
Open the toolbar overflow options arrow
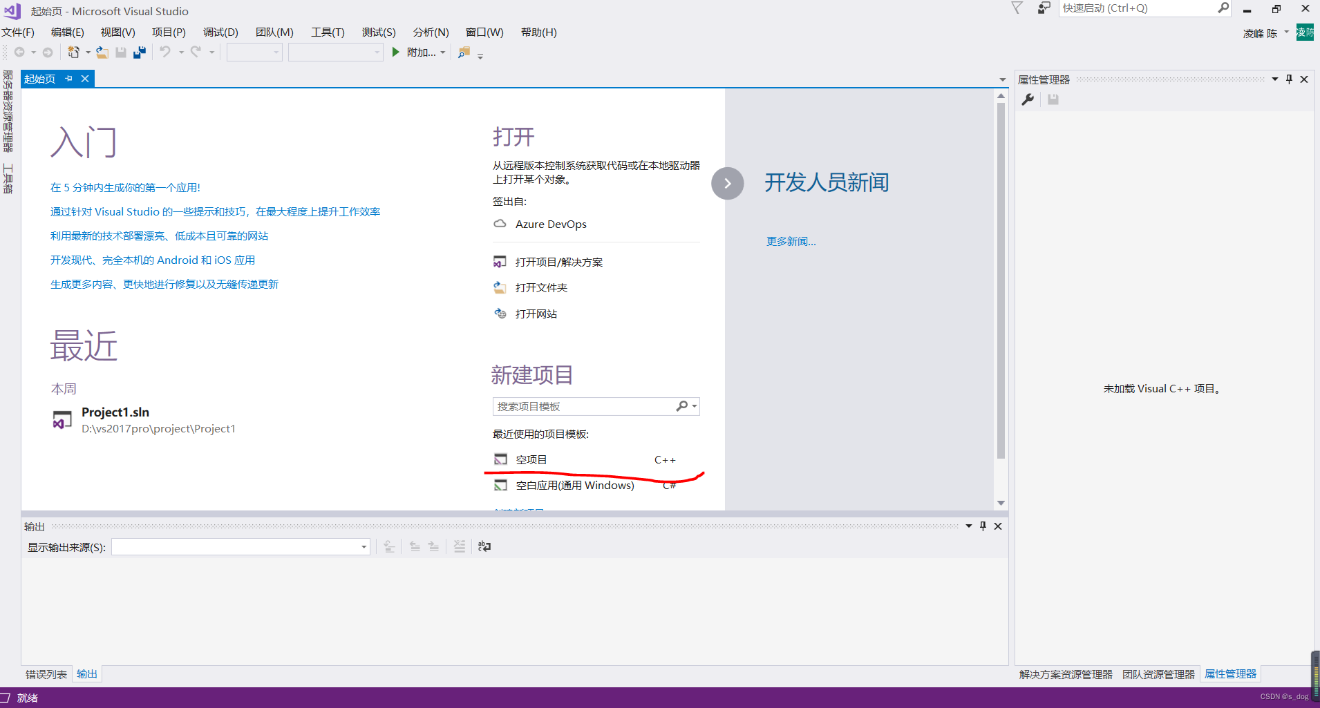coord(480,55)
